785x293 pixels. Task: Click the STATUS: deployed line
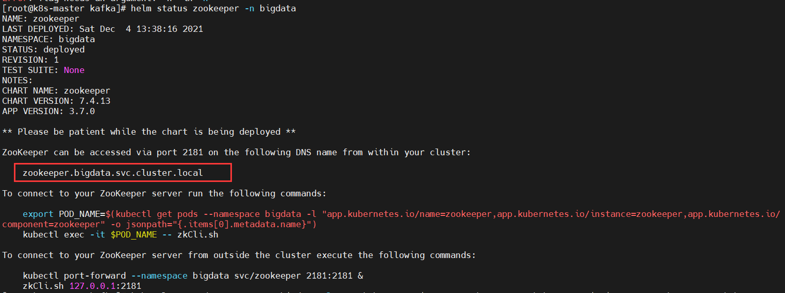[x=43, y=49]
